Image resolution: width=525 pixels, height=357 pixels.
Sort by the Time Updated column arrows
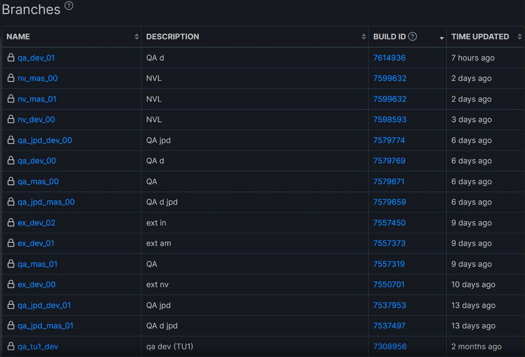(x=520, y=37)
